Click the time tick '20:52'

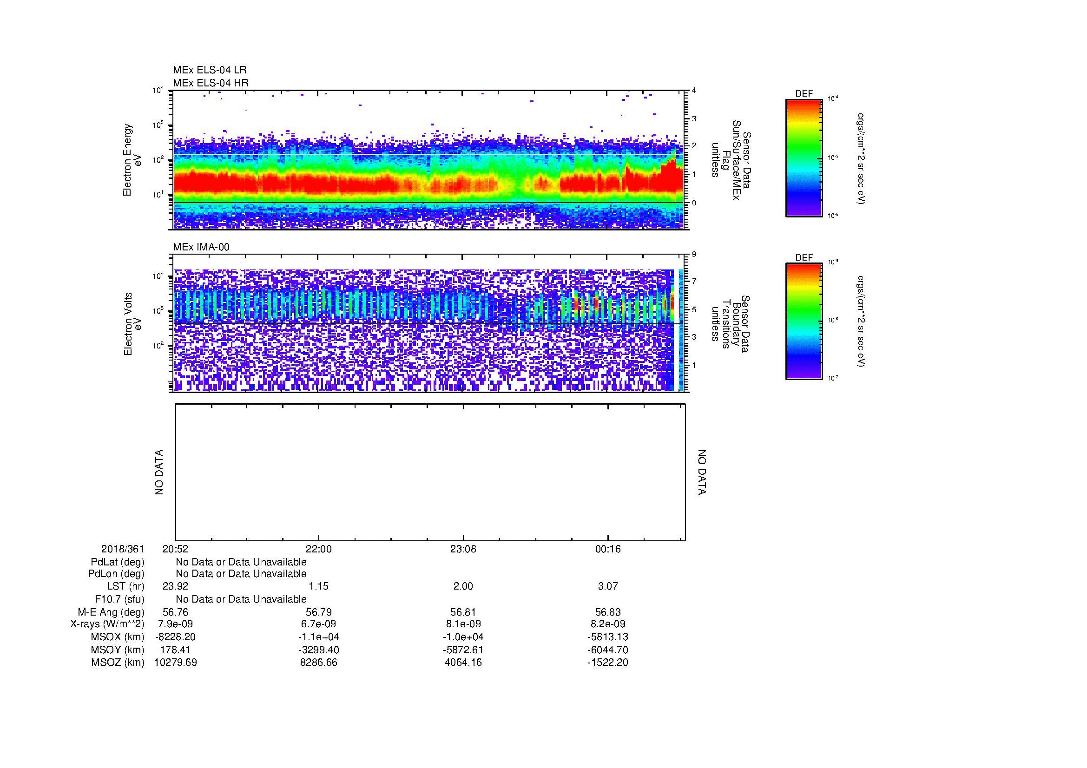point(176,549)
